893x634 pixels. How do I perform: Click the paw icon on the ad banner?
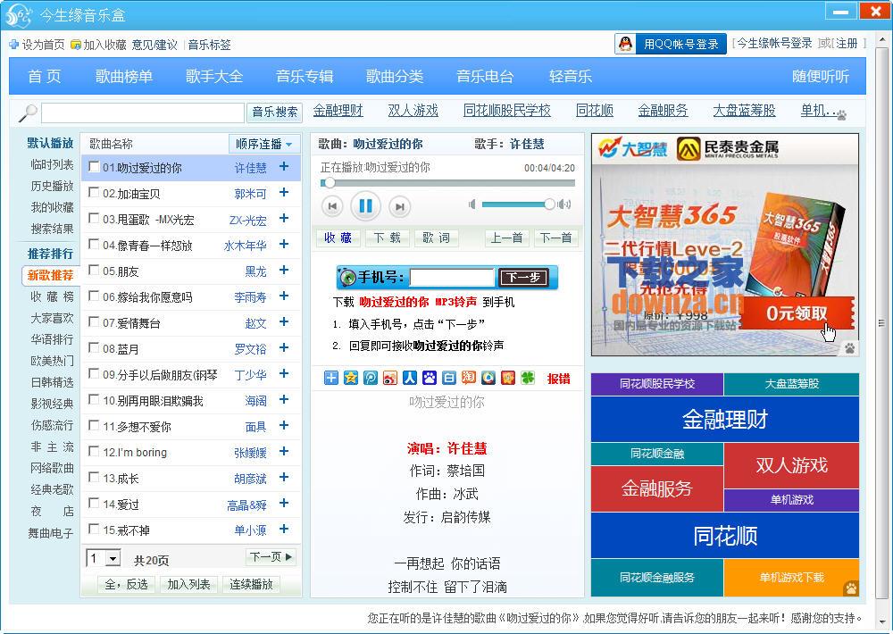850,348
